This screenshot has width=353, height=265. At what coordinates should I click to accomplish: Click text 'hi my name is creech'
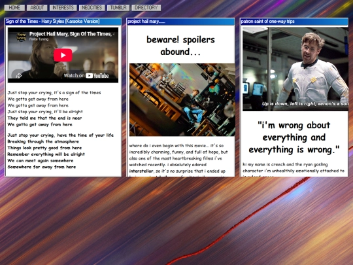[264, 164]
